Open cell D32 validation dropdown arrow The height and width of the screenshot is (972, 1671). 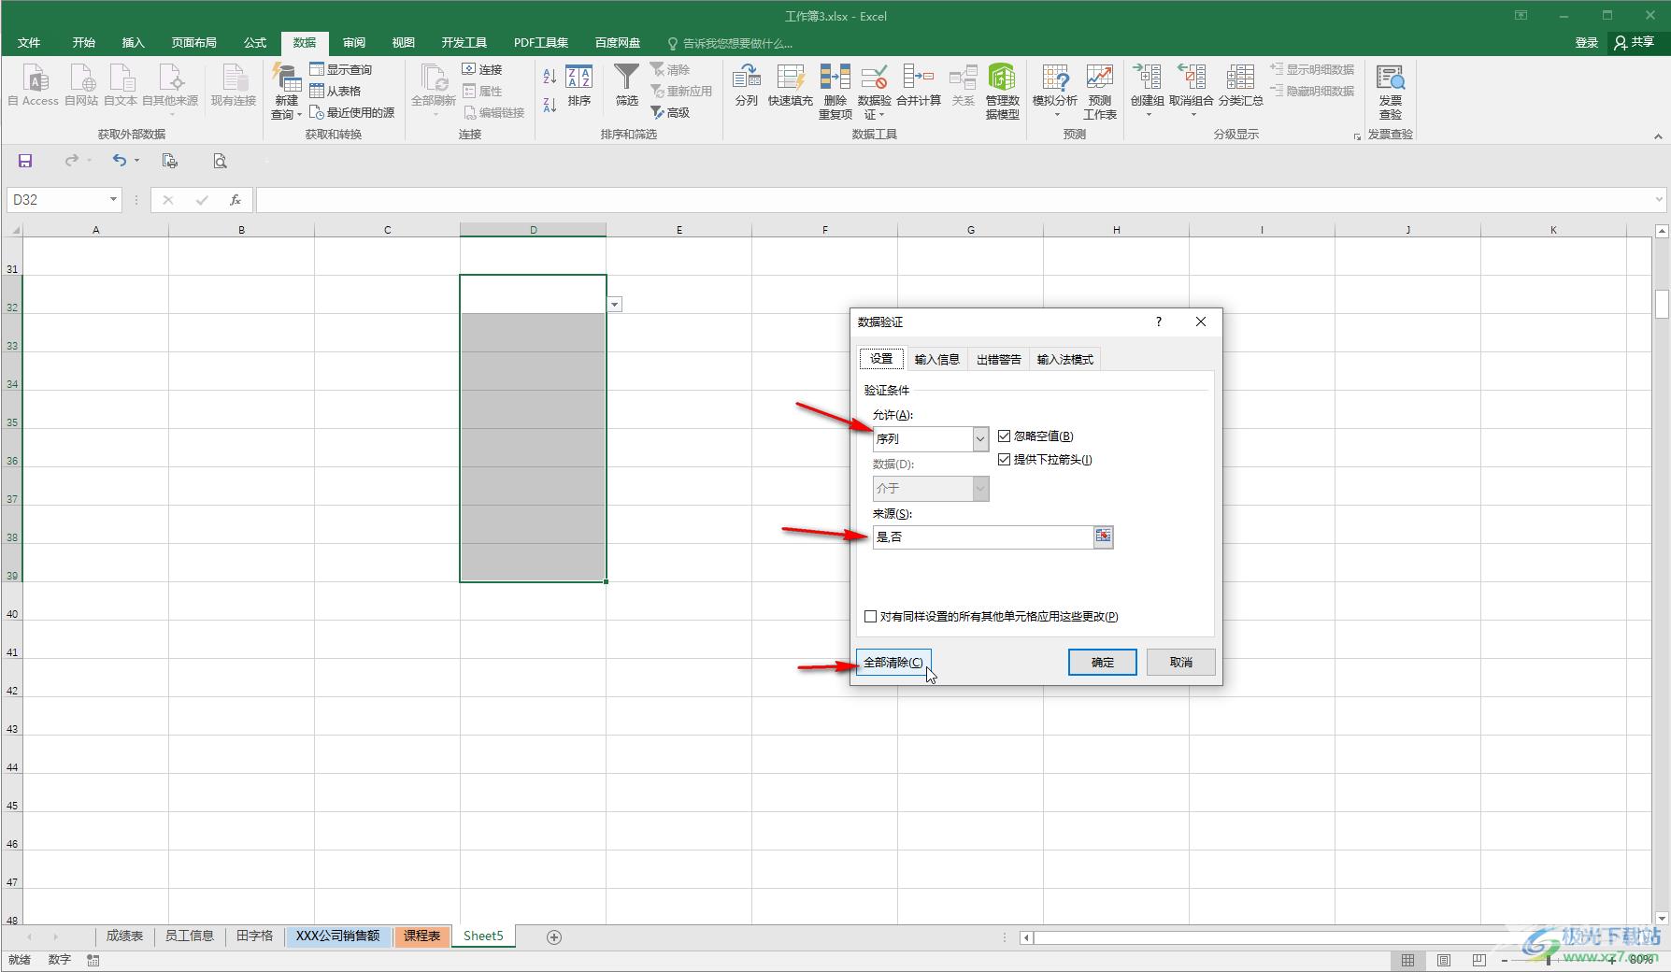coord(614,305)
